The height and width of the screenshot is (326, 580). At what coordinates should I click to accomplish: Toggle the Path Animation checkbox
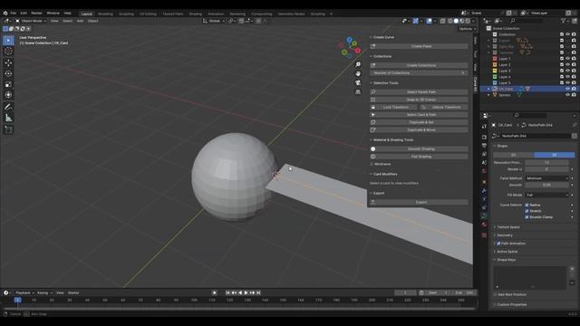498,244
